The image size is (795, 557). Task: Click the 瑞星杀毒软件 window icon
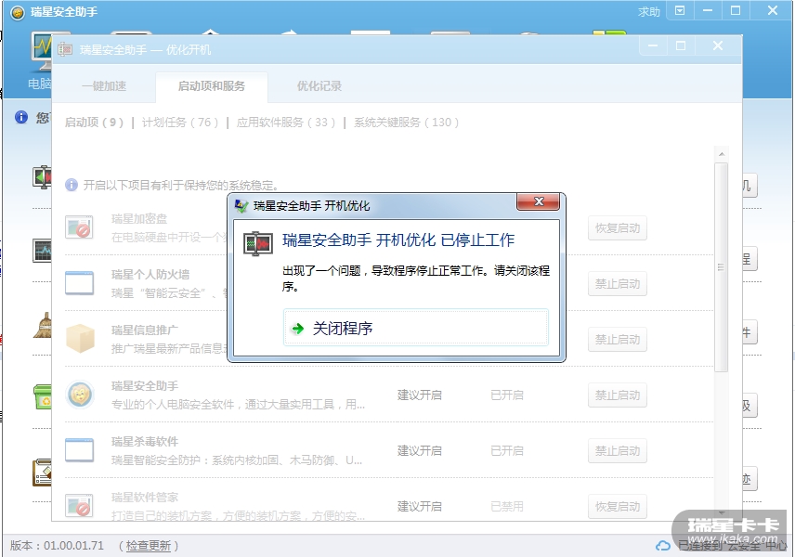[79, 450]
